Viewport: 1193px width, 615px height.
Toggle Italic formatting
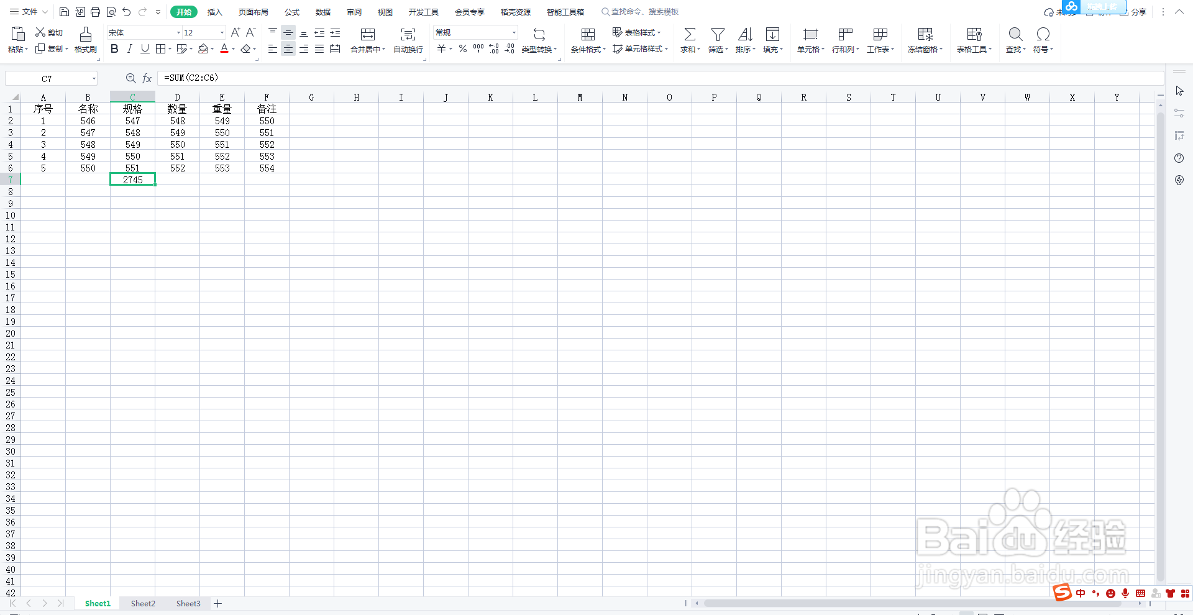click(129, 48)
